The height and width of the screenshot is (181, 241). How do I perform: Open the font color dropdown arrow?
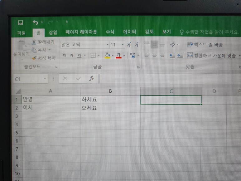124,55
